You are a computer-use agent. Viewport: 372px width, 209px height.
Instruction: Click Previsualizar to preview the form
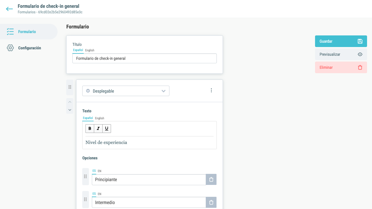(341, 54)
